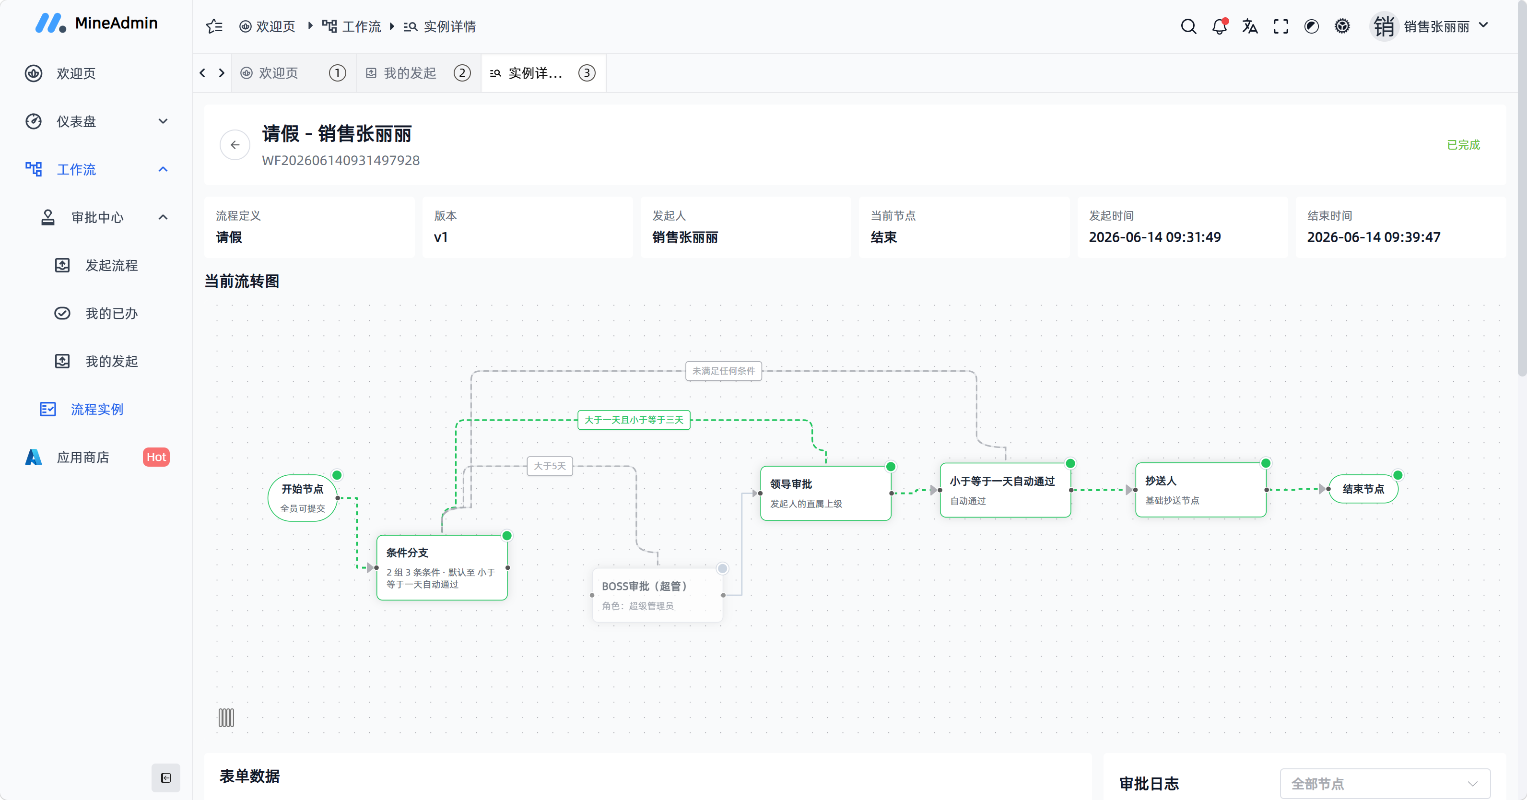Select the 条件分支 flow node
Image resolution: width=1527 pixels, height=800 pixels.
coord(442,567)
